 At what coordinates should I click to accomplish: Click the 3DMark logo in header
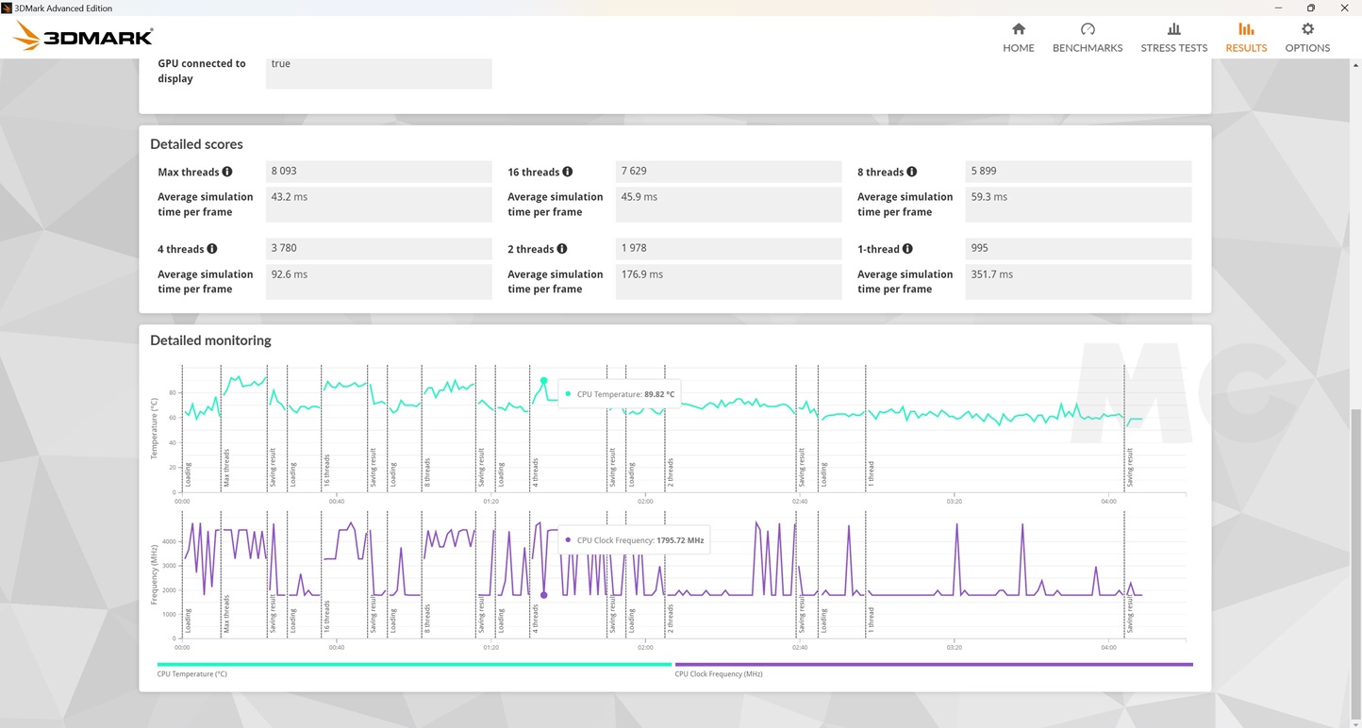[83, 37]
